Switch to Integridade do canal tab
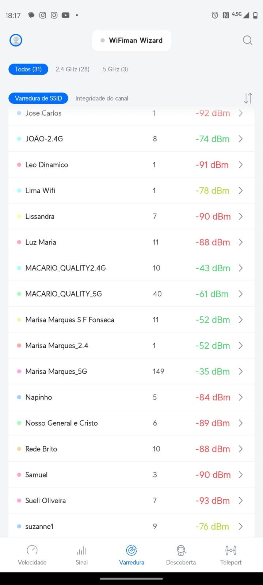 [102, 98]
